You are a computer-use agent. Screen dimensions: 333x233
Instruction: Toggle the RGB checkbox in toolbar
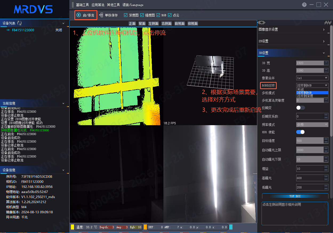coord(158,15)
